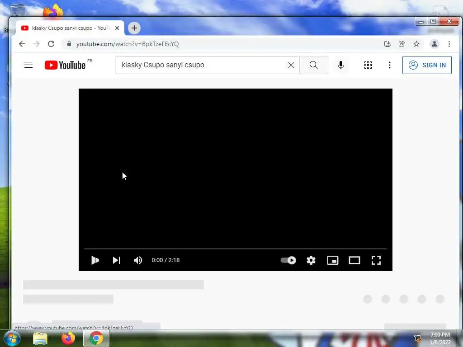463x347 pixels.
Task: Open Chrome three-dot menu
Action: pos(449,44)
